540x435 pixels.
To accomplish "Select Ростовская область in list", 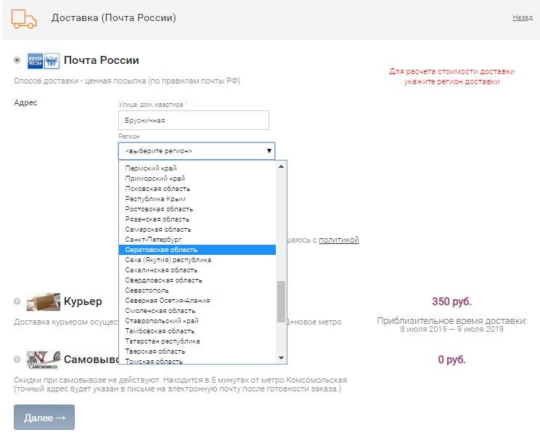I will click(197, 209).
